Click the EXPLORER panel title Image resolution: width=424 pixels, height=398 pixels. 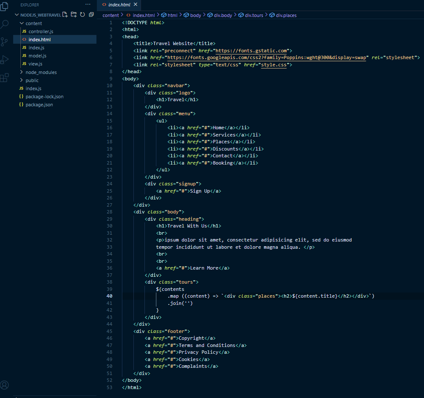point(29,5)
